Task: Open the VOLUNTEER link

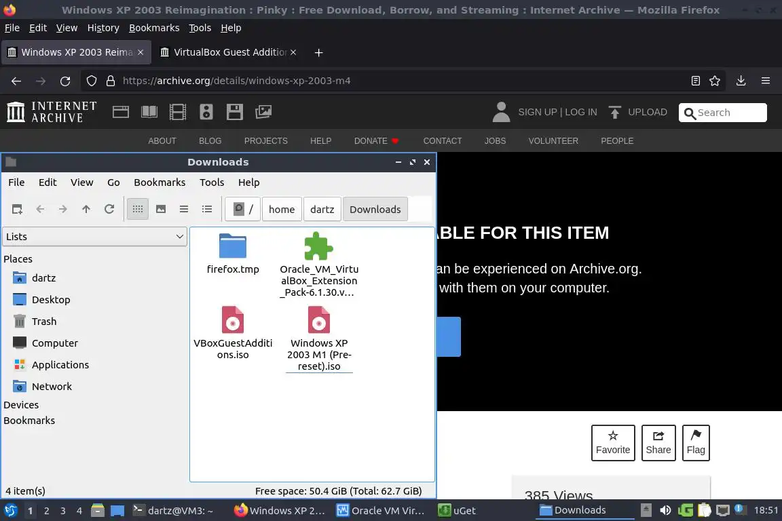Action: tap(553, 141)
